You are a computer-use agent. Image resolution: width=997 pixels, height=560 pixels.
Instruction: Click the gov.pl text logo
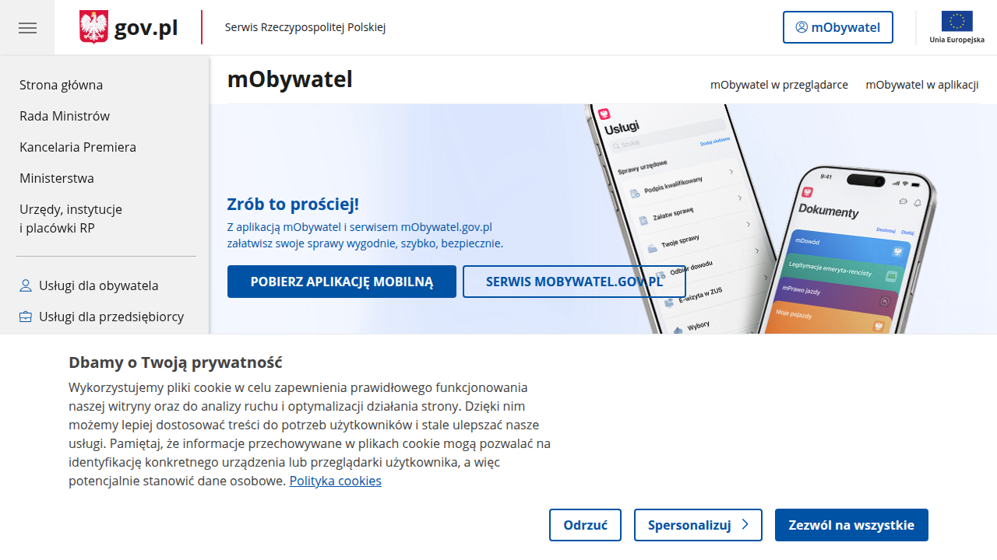[x=146, y=28]
